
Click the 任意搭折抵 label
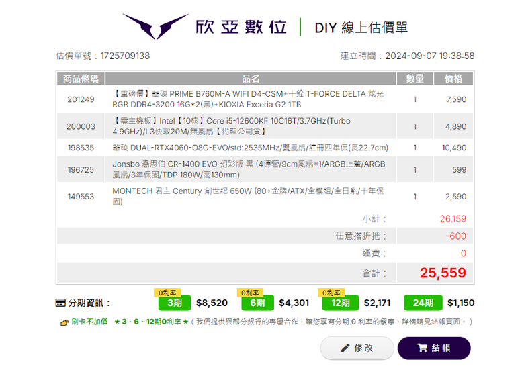tap(361, 236)
